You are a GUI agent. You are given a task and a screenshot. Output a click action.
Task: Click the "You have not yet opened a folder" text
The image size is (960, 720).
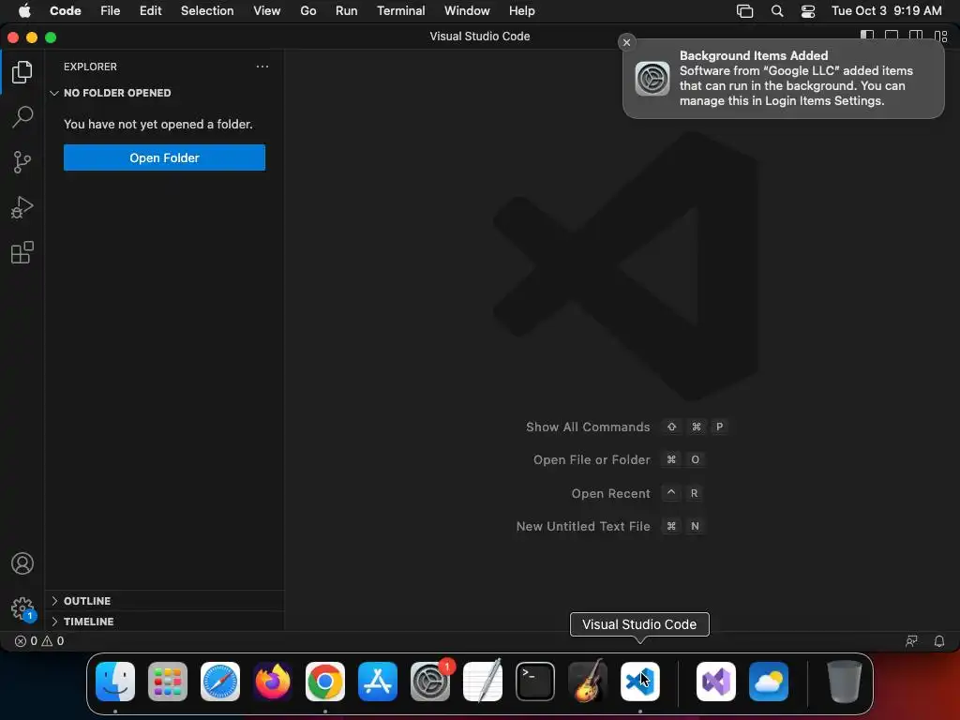coord(157,125)
